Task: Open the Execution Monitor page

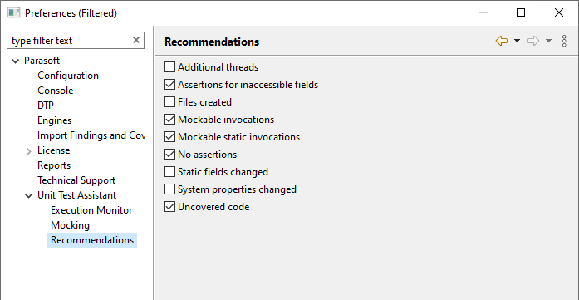Action: pyautogui.click(x=91, y=210)
